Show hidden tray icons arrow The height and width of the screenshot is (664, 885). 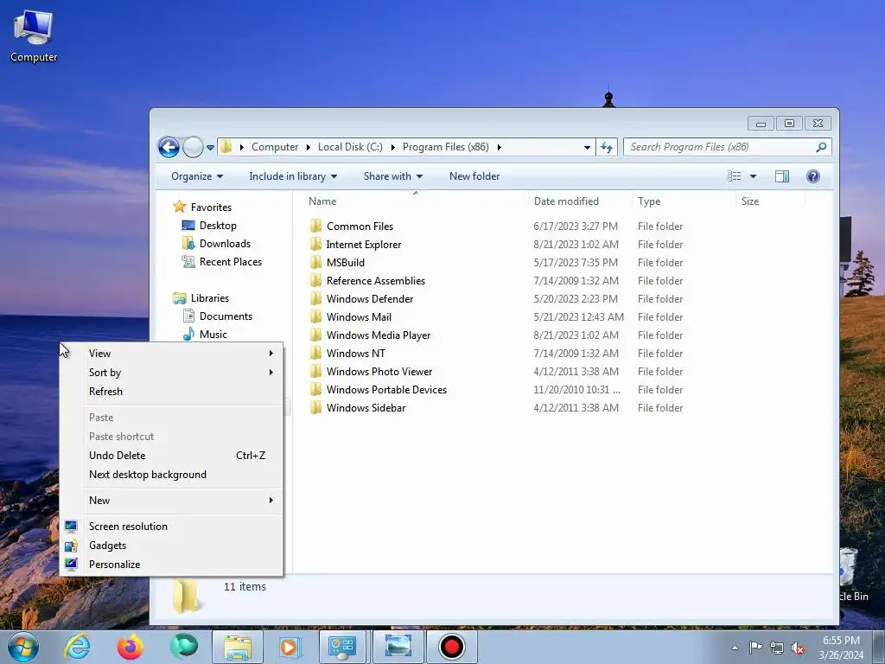pyautogui.click(x=735, y=648)
